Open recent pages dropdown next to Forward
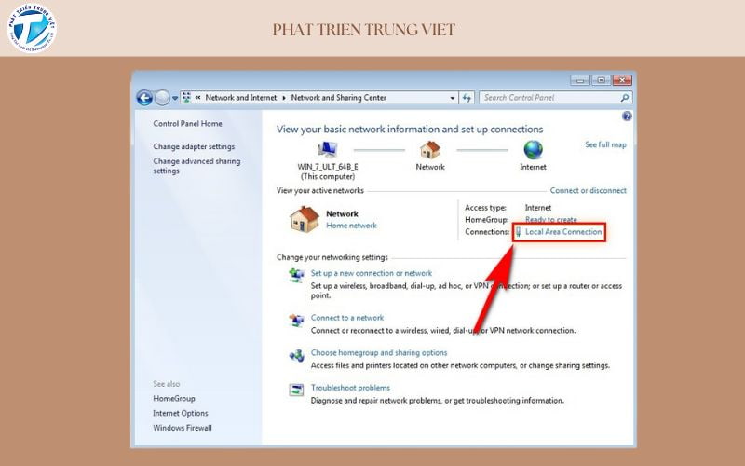Viewport: 745px width, 466px height. 174,98
